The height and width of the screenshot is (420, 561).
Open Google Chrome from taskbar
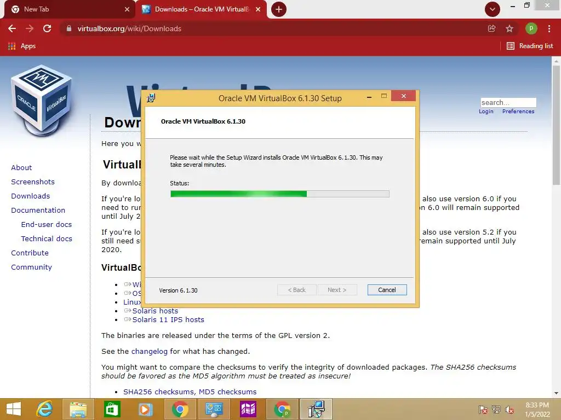tap(180, 409)
